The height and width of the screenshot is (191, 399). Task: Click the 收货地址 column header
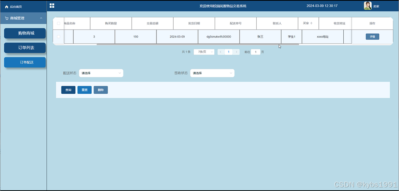pos(339,23)
